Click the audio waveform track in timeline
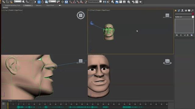 87,107
